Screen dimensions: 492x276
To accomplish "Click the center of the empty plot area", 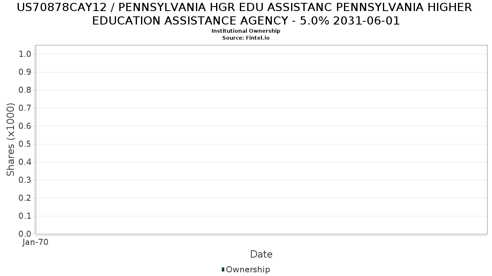I will tap(261, 139).
